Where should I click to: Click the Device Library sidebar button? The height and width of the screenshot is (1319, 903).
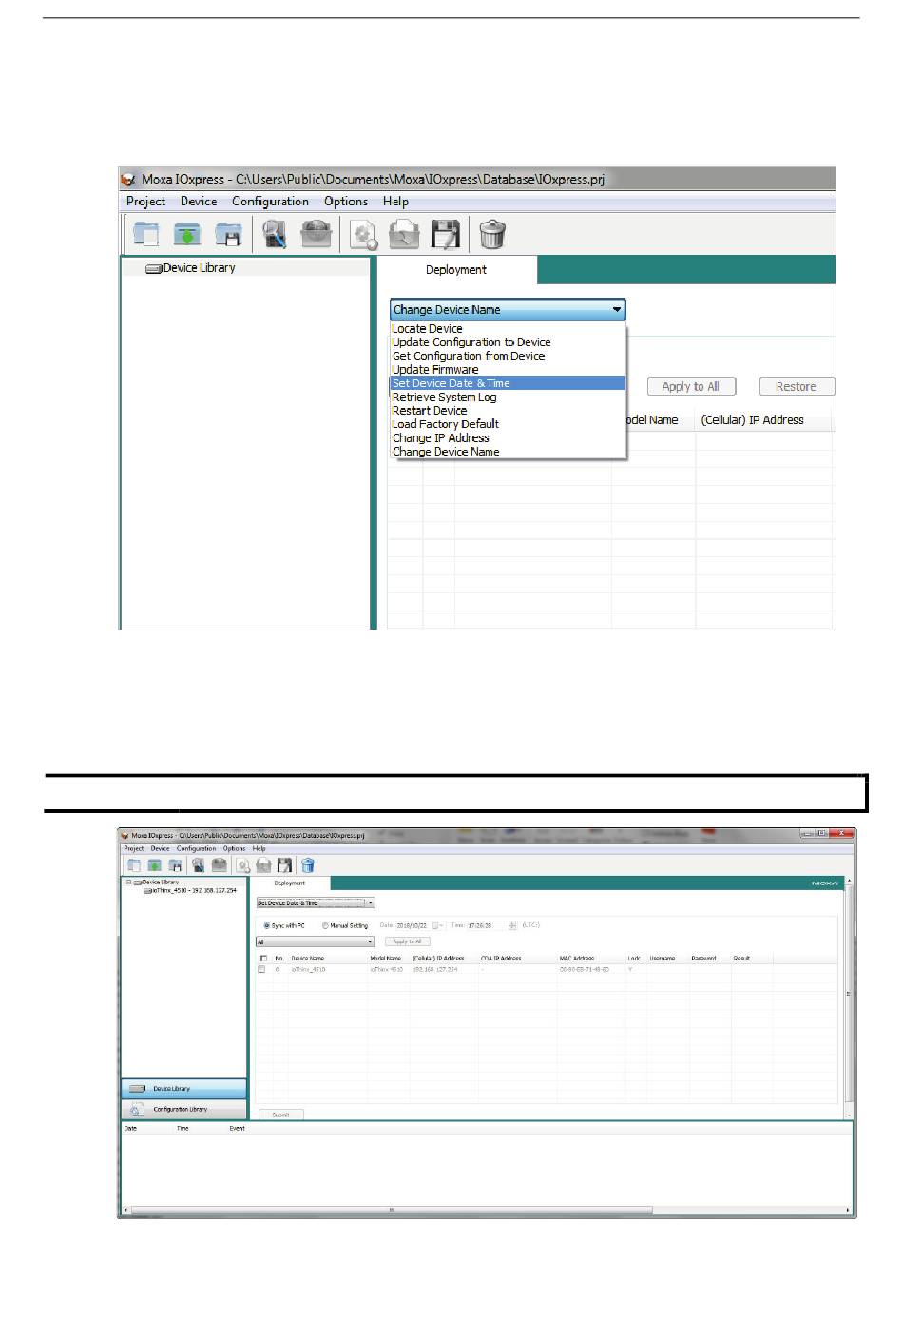pyautogui.click(x=183, y=1089)
